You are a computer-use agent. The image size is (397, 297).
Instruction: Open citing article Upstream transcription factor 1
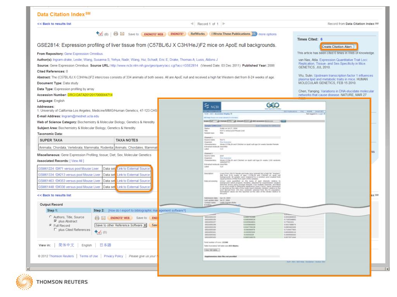(336, 77)
